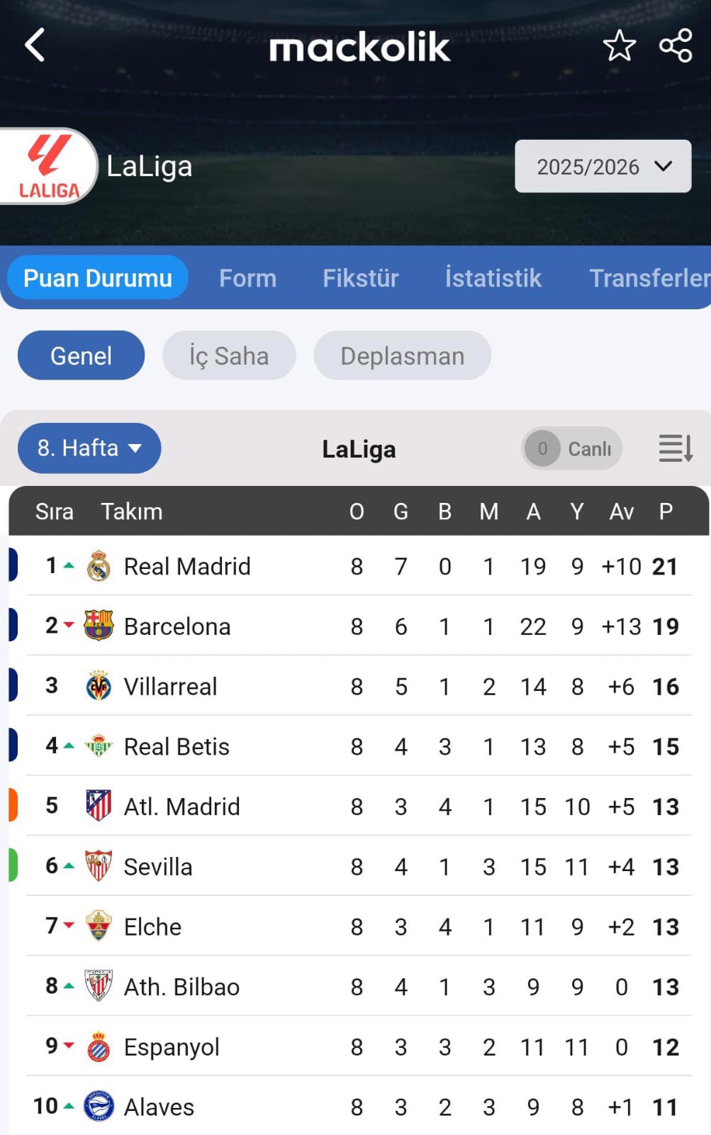Image resolution: width=711 pixels, height=1135 pixels.
Task: Tap the Atl. Madrid club crest
Action: tap(99, 806)
